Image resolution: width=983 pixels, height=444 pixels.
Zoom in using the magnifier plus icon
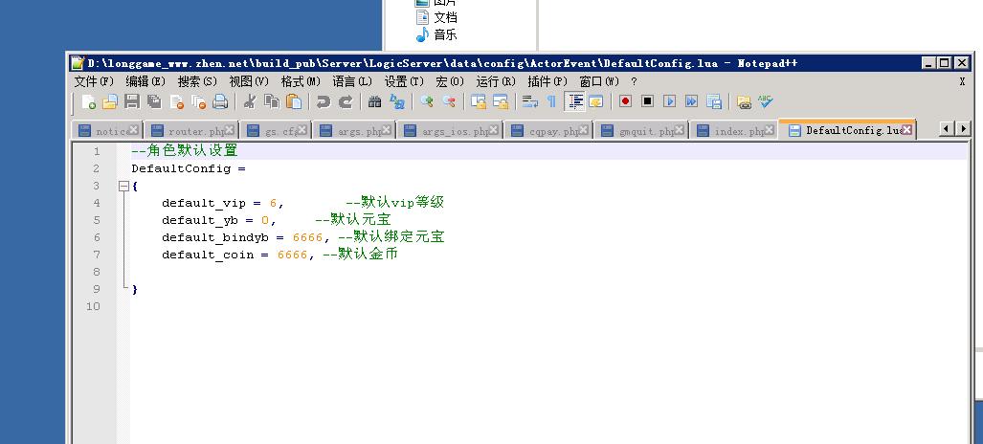(427, 101)
